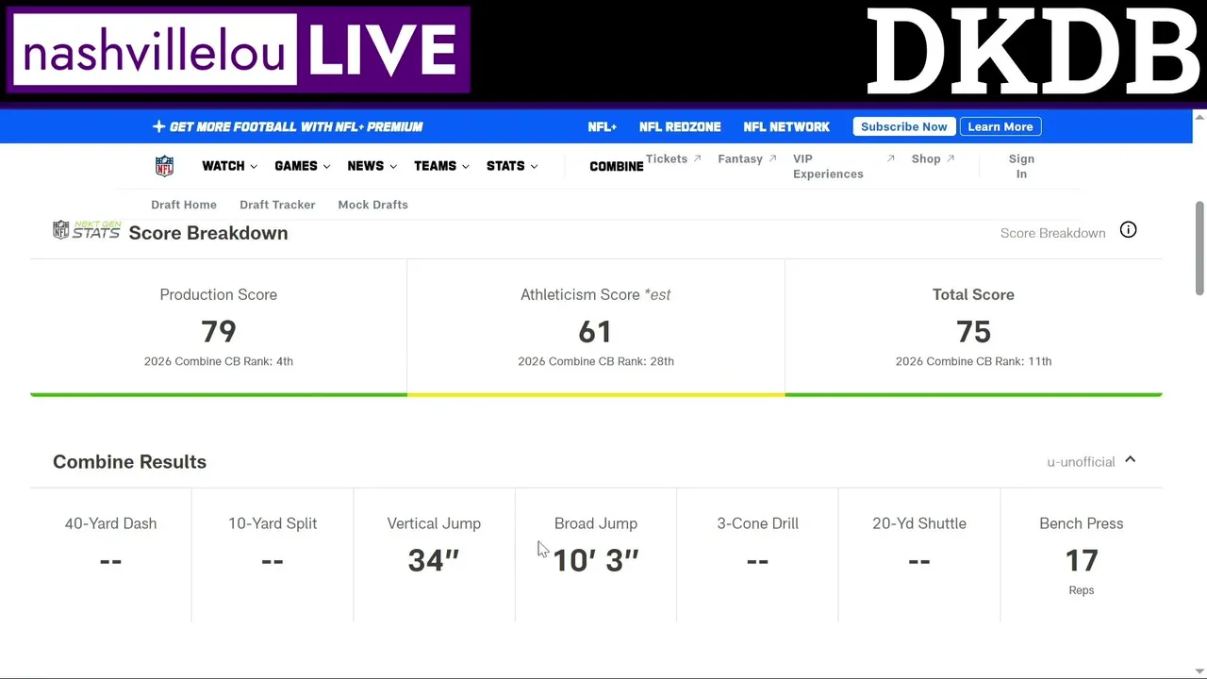Viewport: 1207px width, 679px height.
Task: Click the Total Score value 75
Action: 973,331
